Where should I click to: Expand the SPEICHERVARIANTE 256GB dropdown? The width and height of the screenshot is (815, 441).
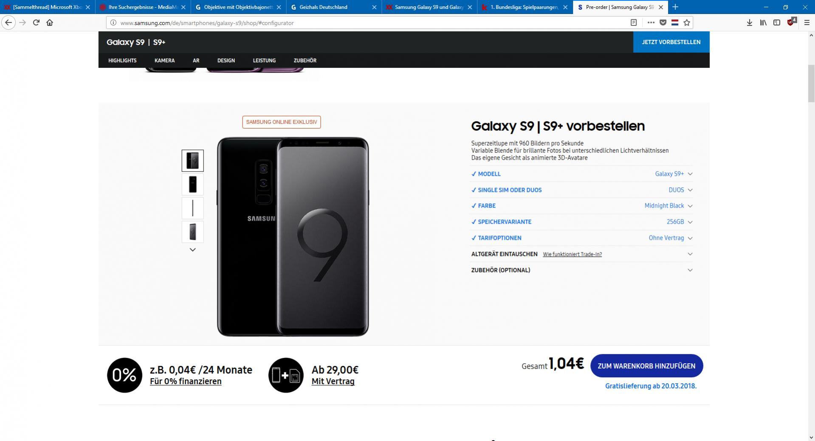coord(581,222)
